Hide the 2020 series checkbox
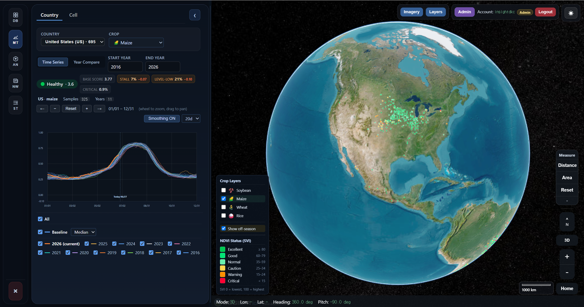This screenshot has width=584, height=307. click(x=68, y=253)
